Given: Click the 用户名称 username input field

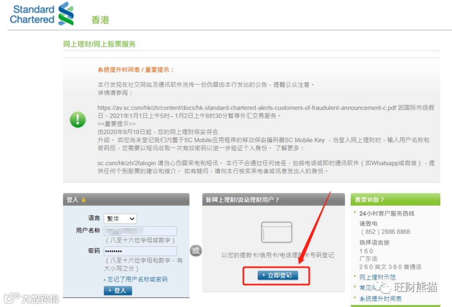Looking at the screenshot, I should (x=140, y=231).
